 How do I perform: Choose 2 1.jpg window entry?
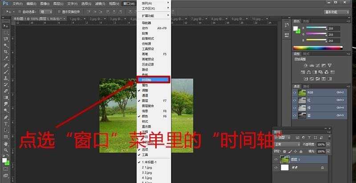[154, 167]
